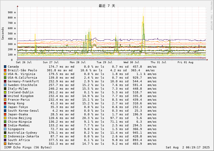Select the Japan-Osaka color swatch
Image resolution: width=214 pixels, height=151 pixels.
[x=5, y=114]
